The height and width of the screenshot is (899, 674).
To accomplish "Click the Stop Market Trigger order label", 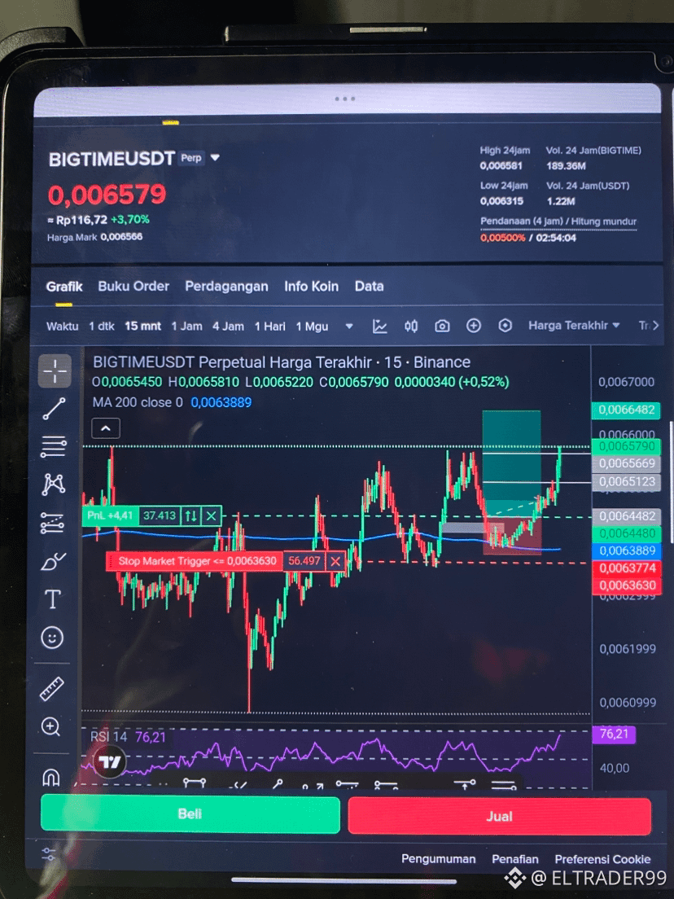I will click(195, 561).
